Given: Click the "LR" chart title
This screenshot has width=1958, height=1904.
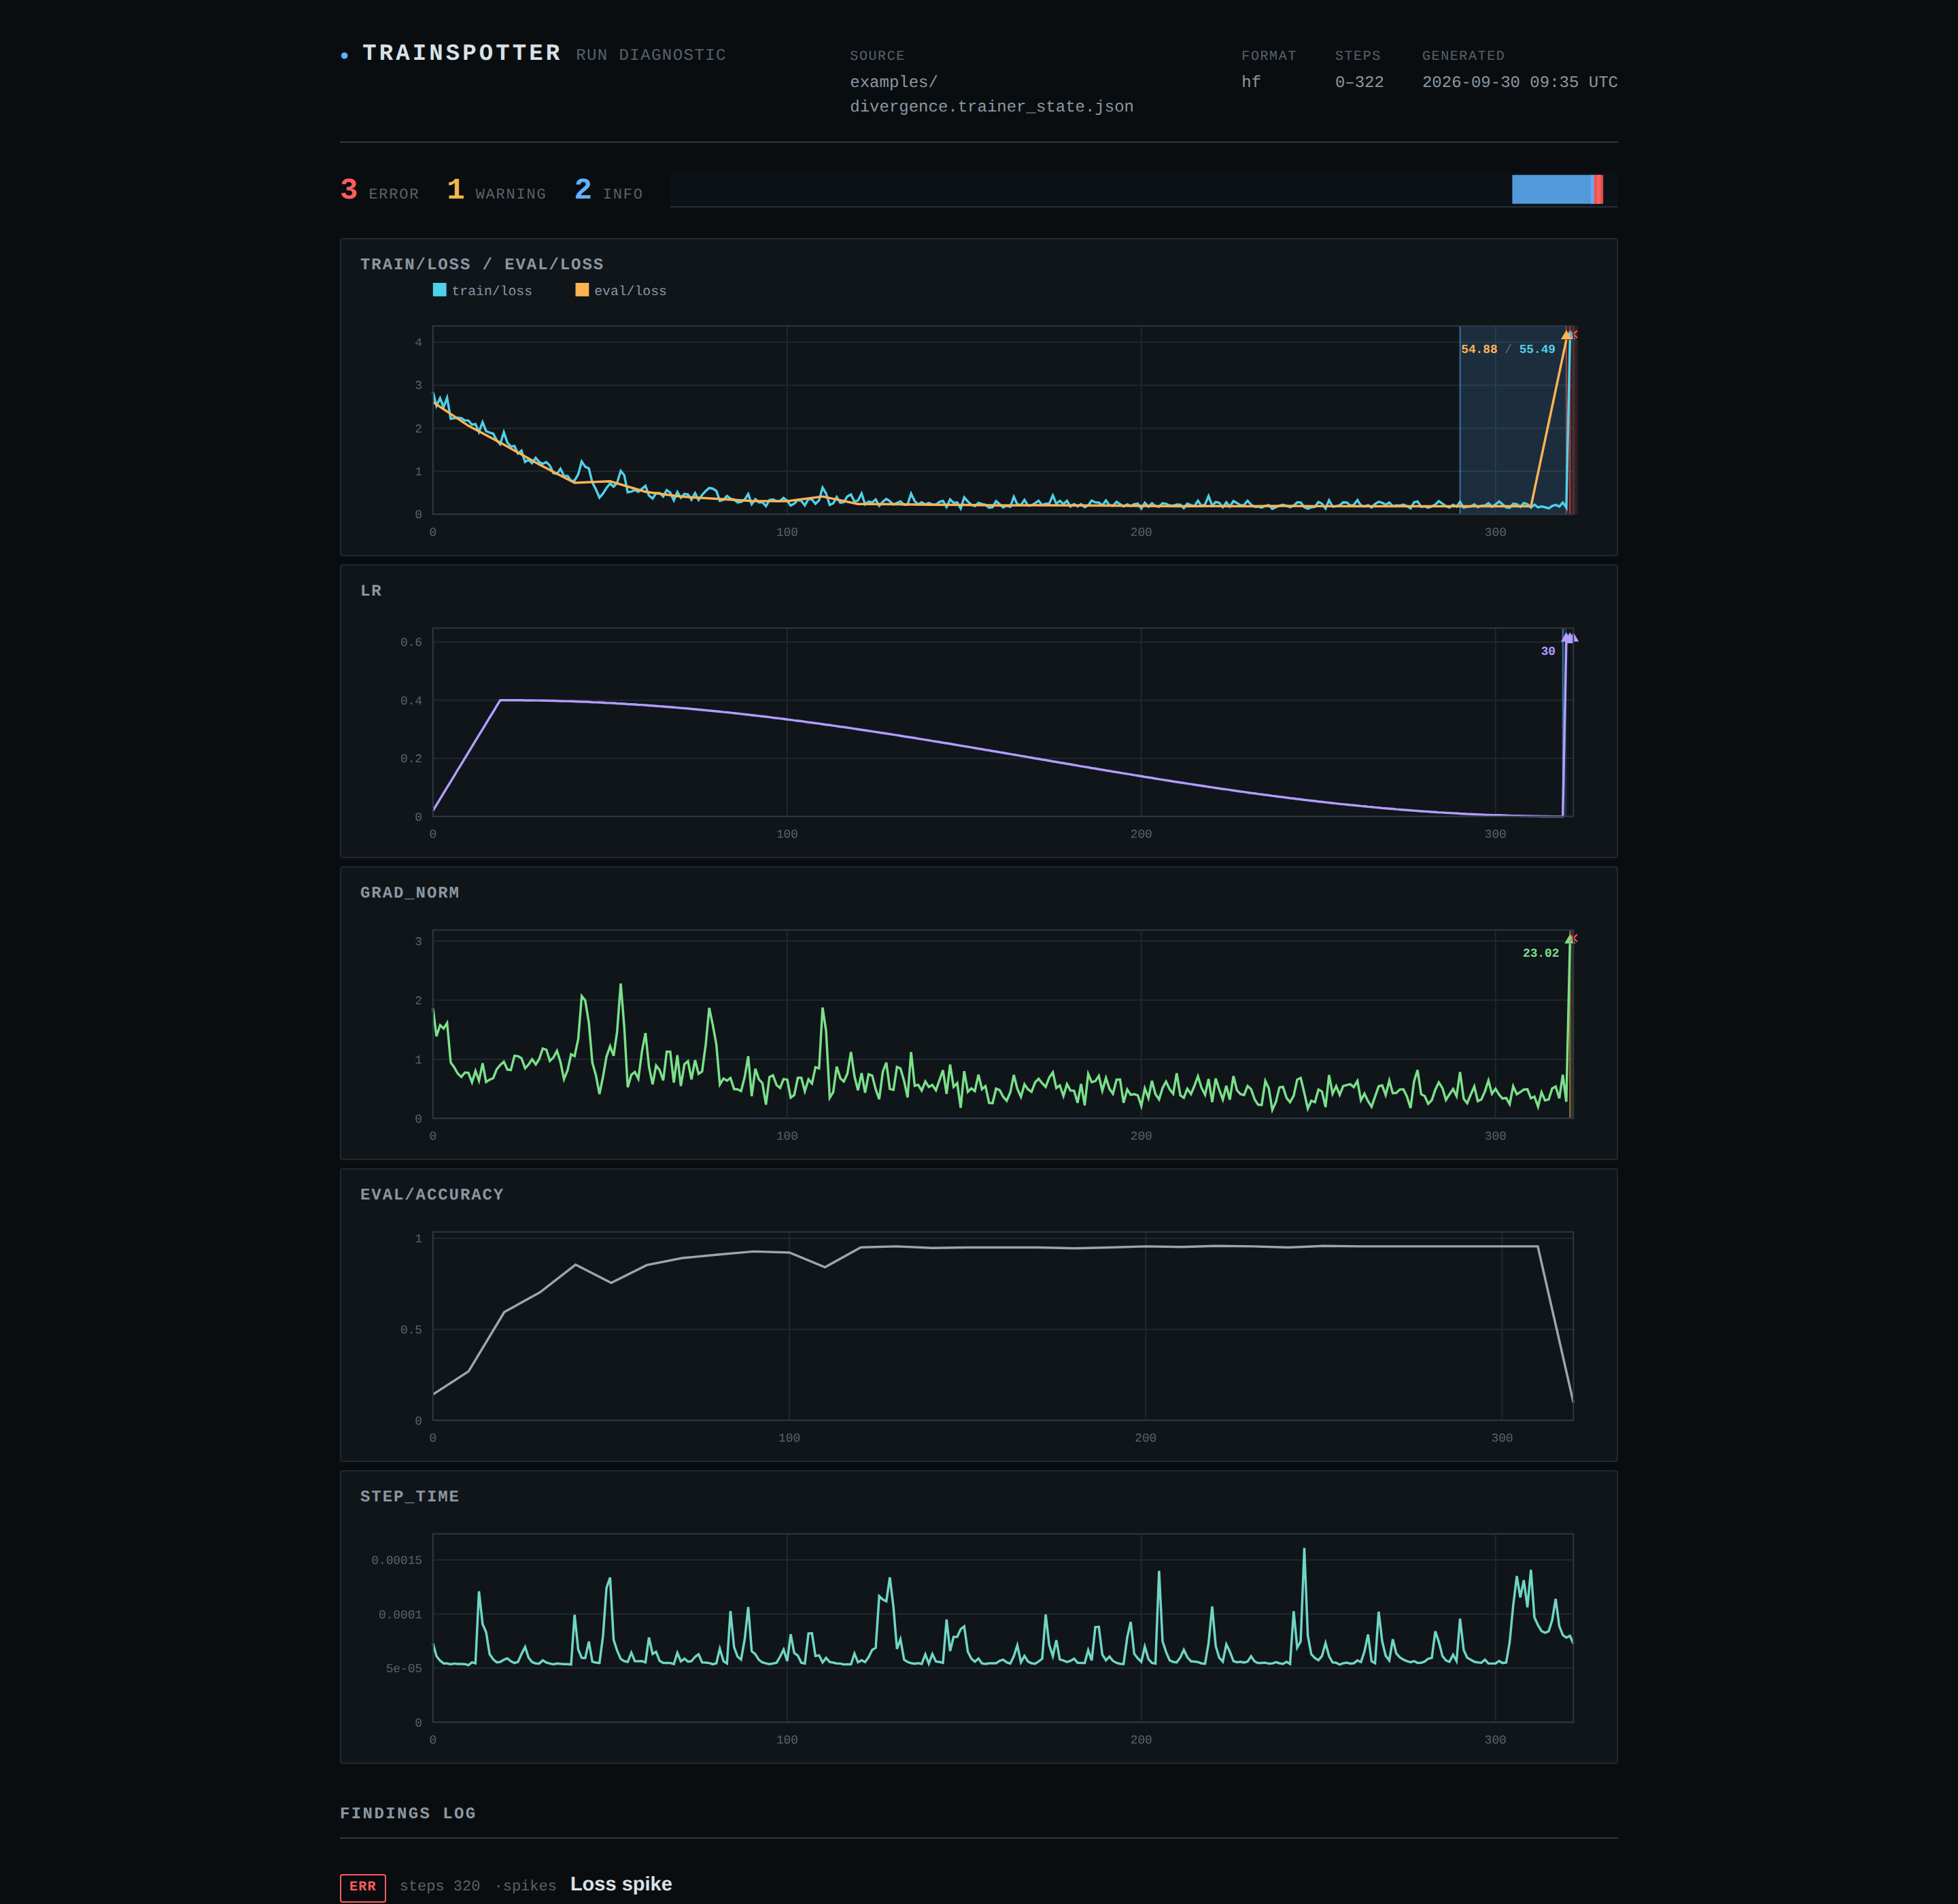Looking at the screenshot, I should point(371,591).
